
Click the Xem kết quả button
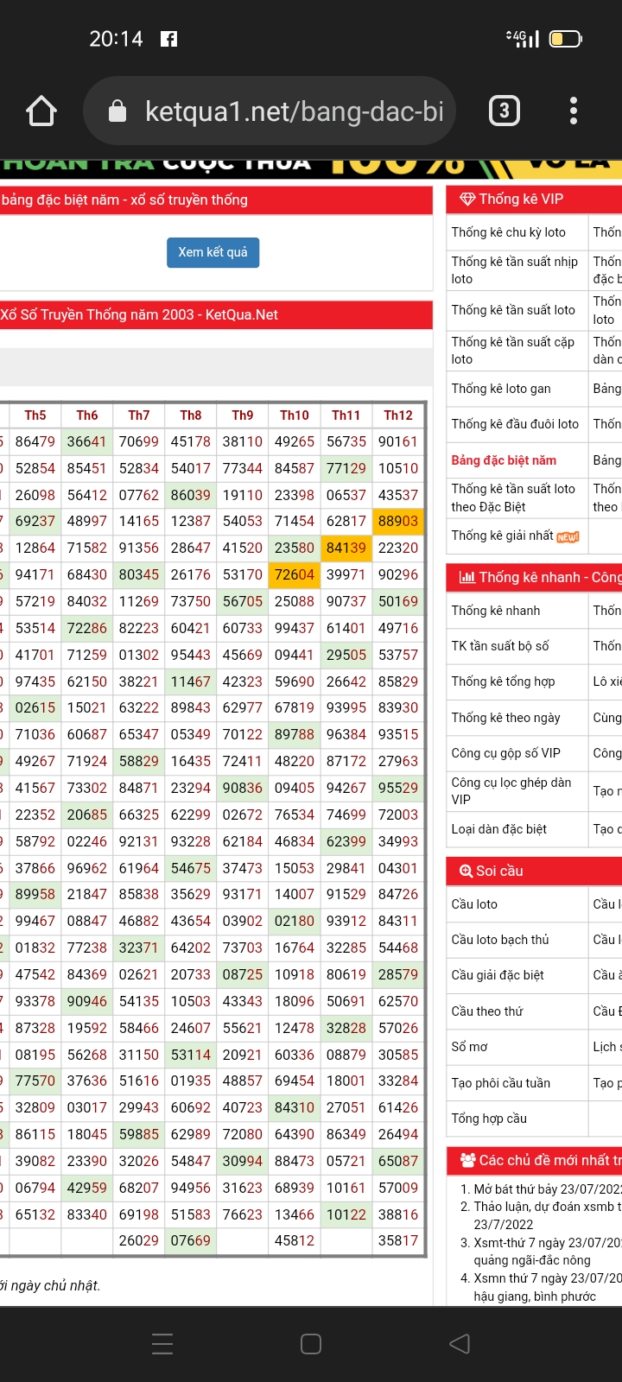click(x=213, y=252)
